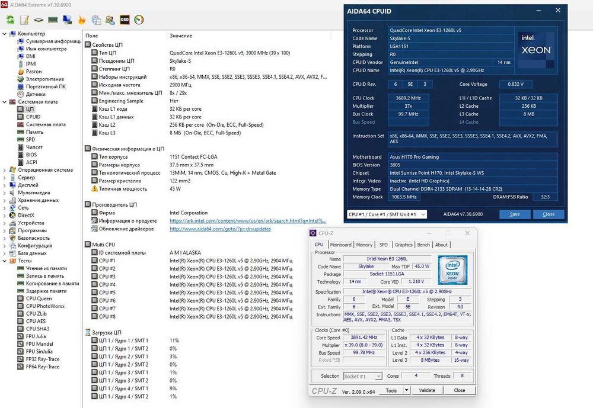Open IPMI node in the tree
Image resolution: width=593 pixels, height=408 pixels.
pyautogui.click(x=31, y=64)
